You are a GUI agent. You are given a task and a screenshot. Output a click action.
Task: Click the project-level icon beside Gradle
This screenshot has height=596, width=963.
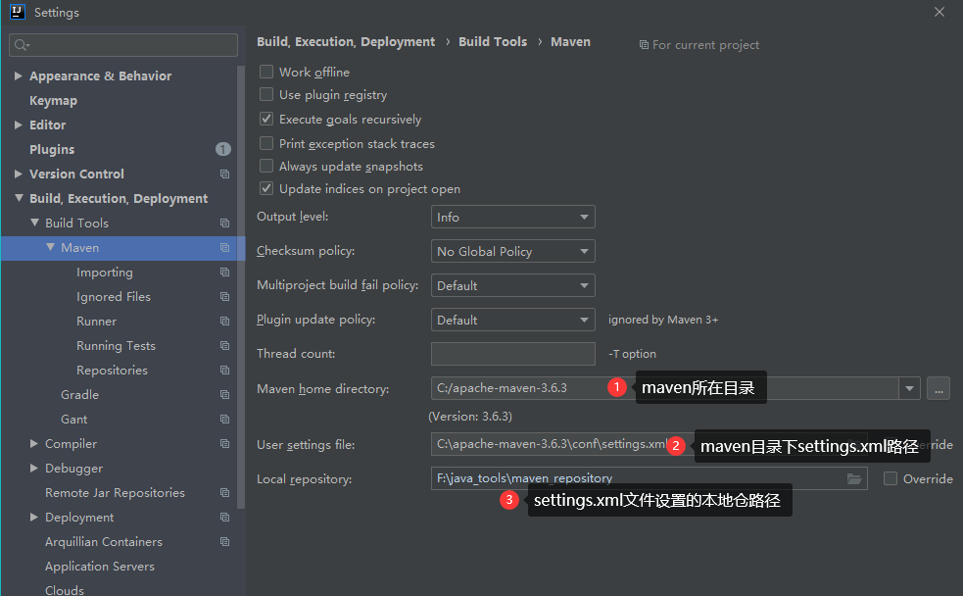224,394
